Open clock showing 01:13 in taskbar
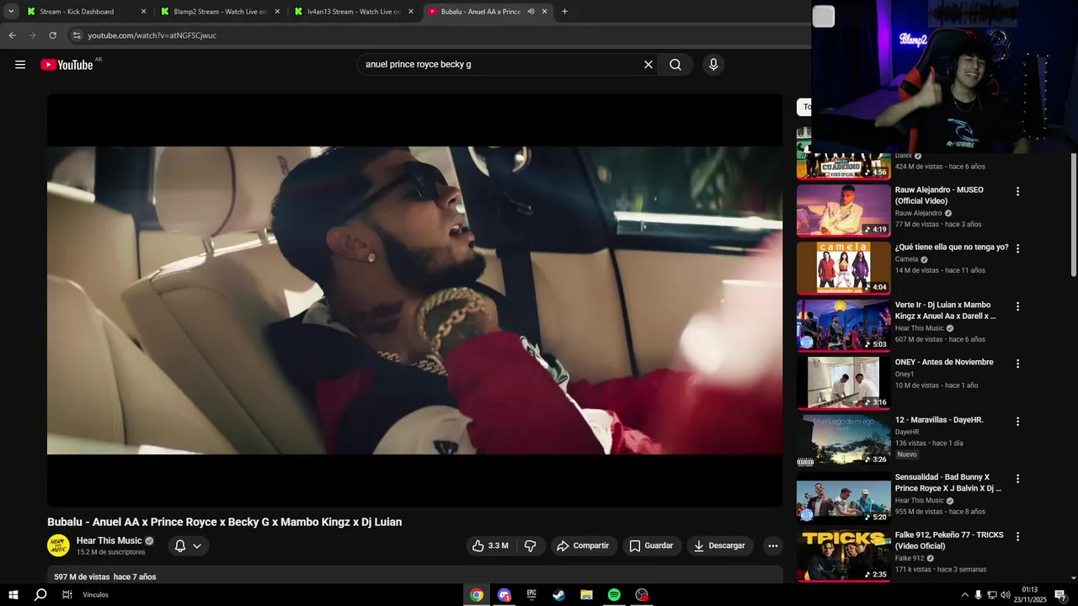Viewport: 1078px width, 606px height. coord(1029,595)
